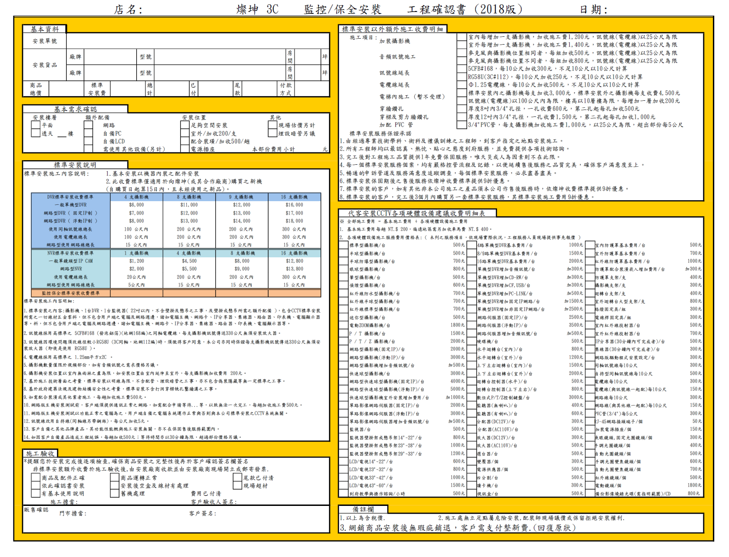The height and width of the screenshot is (557, 729).
Task: Mark the 尾款已付清 checkbox
Action: point(237,478)
